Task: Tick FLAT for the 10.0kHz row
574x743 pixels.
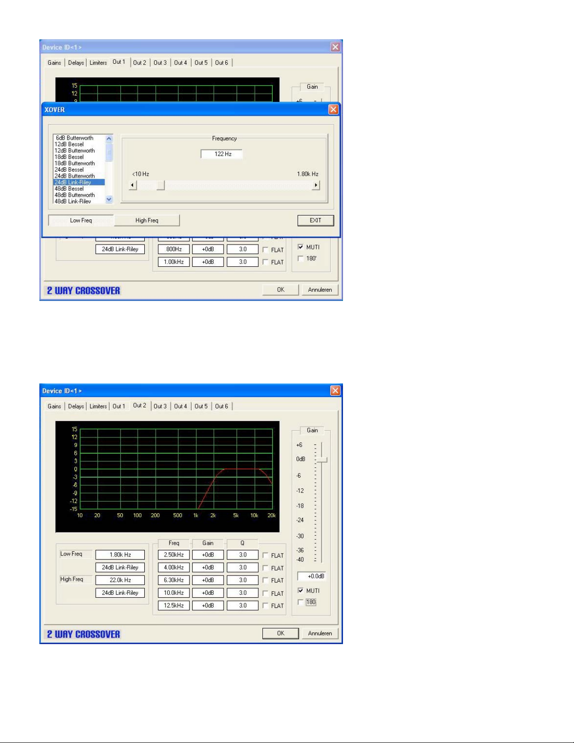Action: (266, 593)
